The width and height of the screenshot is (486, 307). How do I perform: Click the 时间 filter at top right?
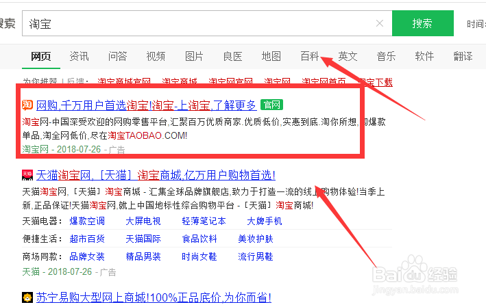point(476,24)
